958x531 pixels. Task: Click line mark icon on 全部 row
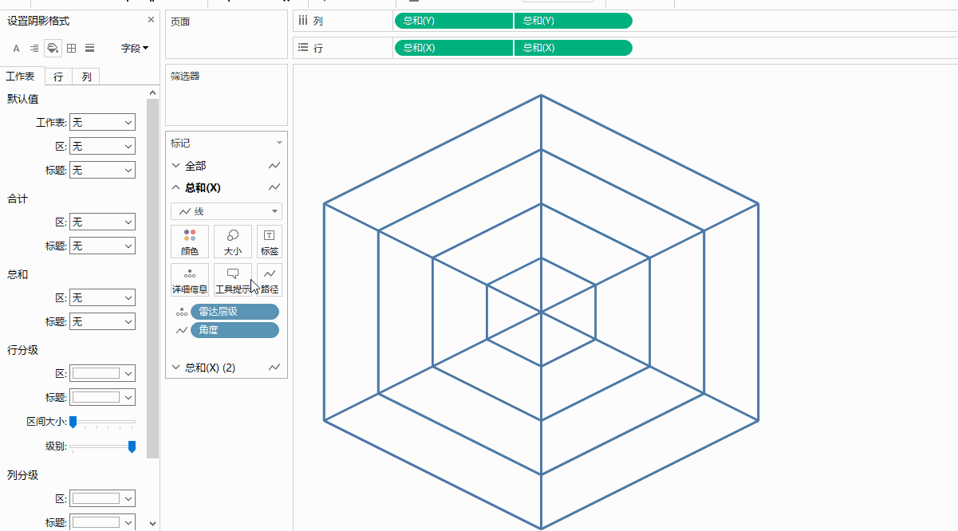point(274,166)
